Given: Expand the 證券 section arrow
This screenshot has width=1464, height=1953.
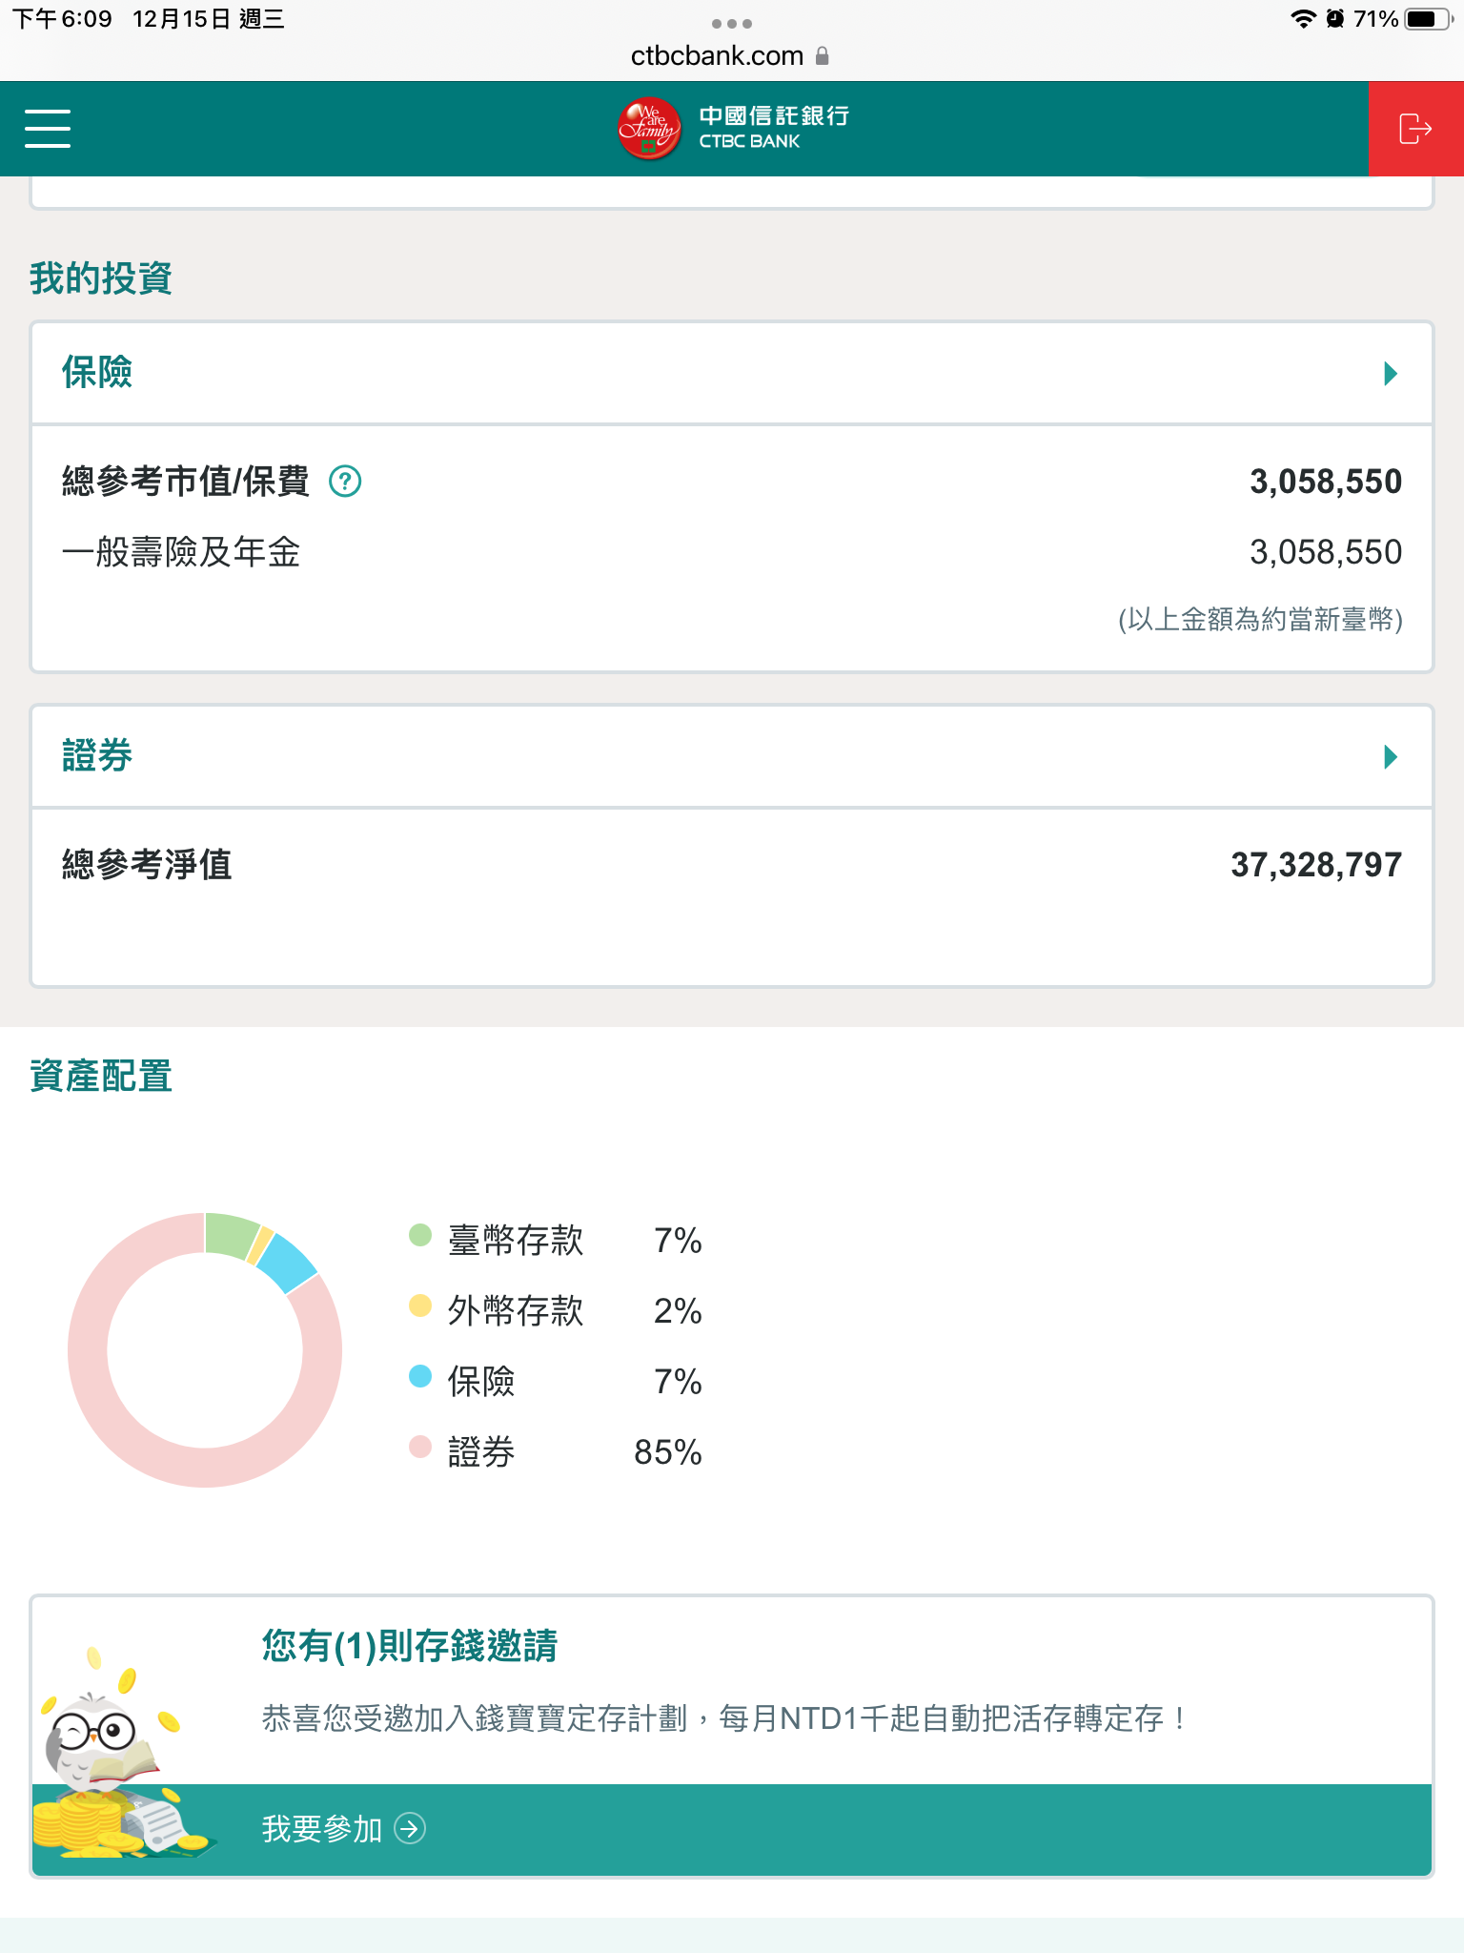Looking at the screenshot, I should [x=1391, y=757].
